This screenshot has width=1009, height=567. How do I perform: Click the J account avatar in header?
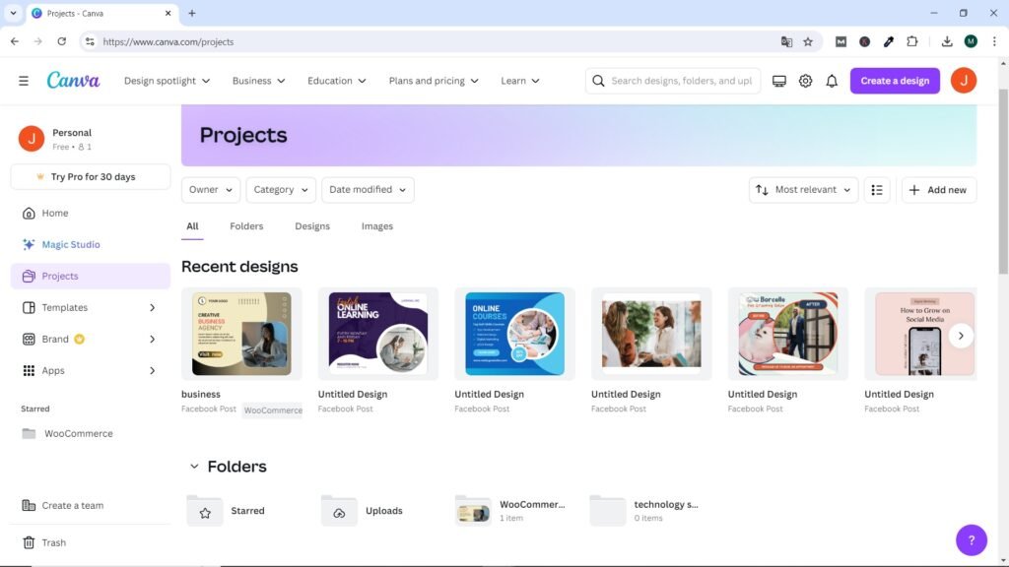tap(963, 81)
